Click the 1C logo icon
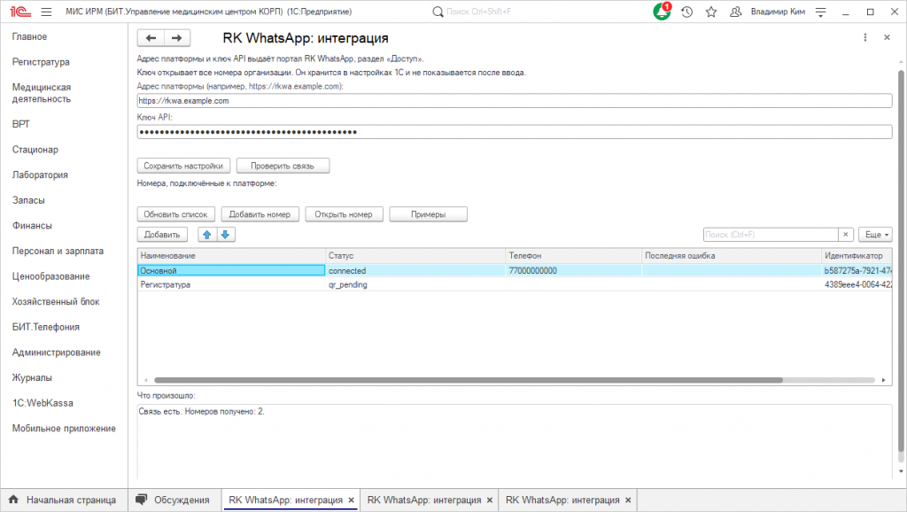907x512 pixels. tap(20, 12)
